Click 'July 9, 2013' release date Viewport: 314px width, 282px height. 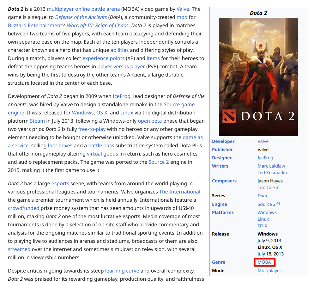(x=269, y=241)
